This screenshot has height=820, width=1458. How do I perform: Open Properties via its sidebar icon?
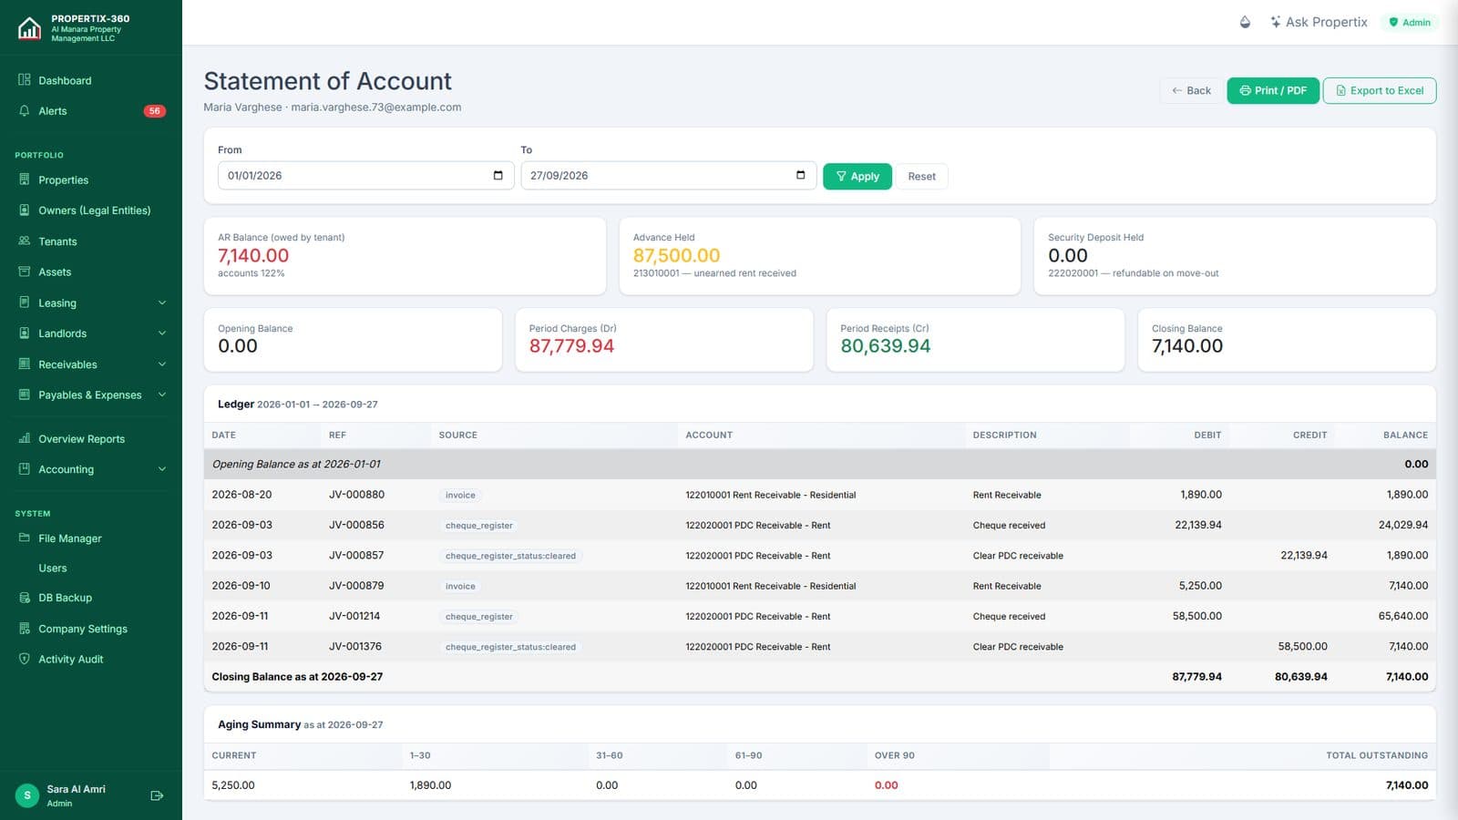(x=25, y=180)
